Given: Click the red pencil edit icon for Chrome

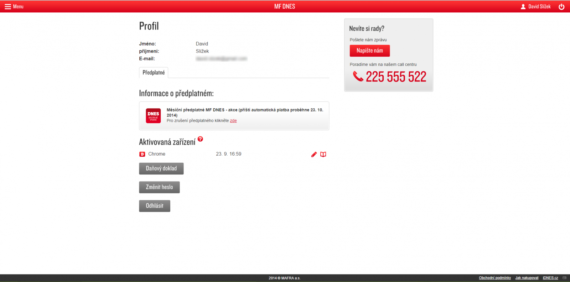Looking at the screenshot, I should coord(314,154).
